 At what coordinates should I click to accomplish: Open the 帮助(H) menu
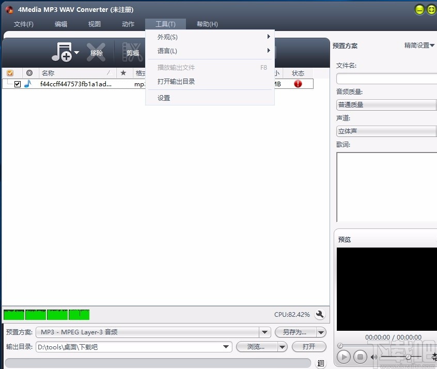pos(207,24)
